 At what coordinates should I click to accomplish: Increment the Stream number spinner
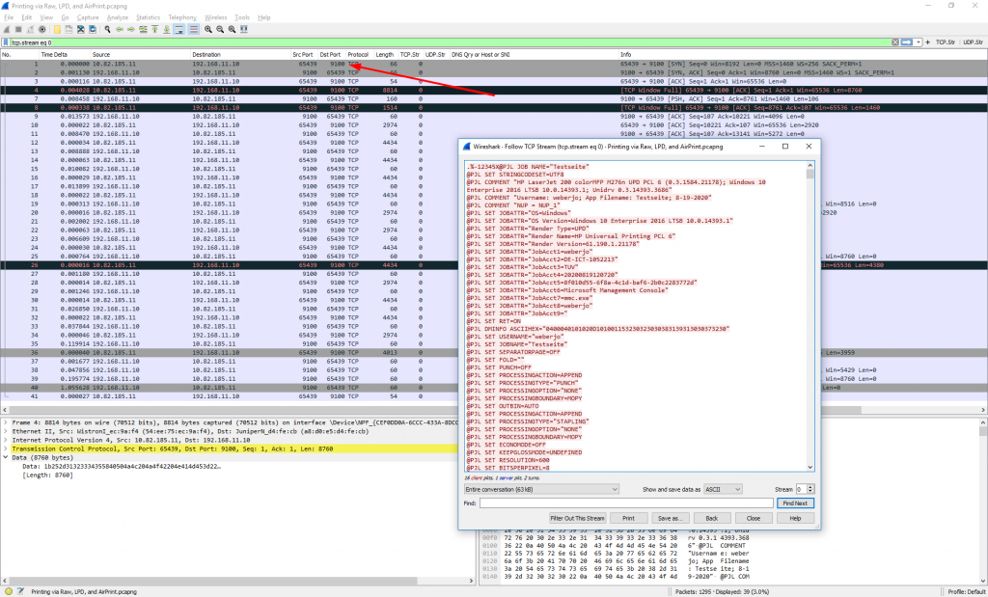[x=812, y=486]
